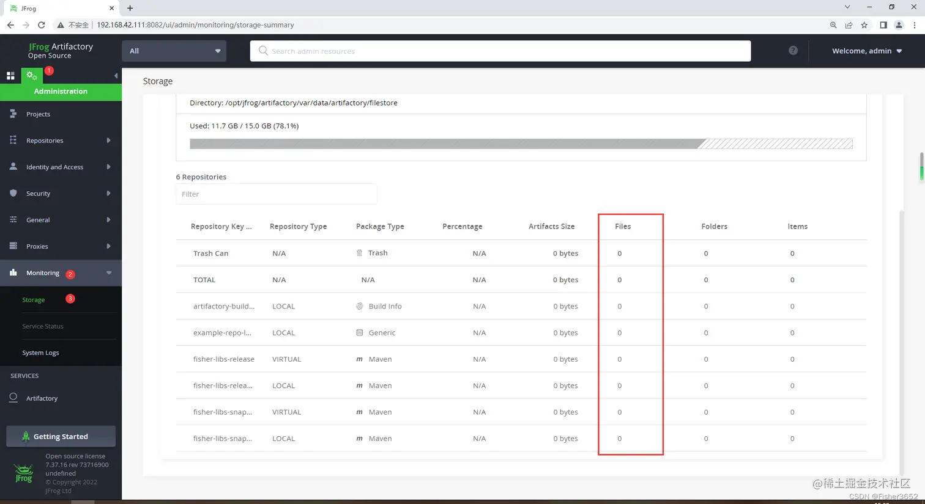Open the Storage monitoring page
925x504 pixels.
click(34, 299)
